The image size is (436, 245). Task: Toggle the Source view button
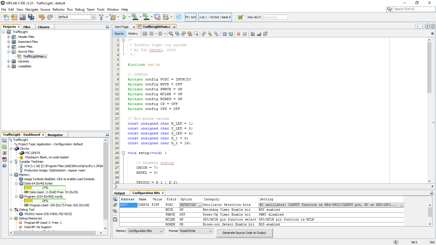(x=119, y=34)
